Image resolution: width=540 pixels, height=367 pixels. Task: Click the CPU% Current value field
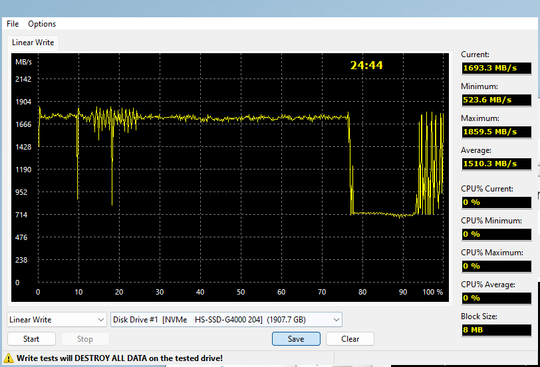coord(496,202)
